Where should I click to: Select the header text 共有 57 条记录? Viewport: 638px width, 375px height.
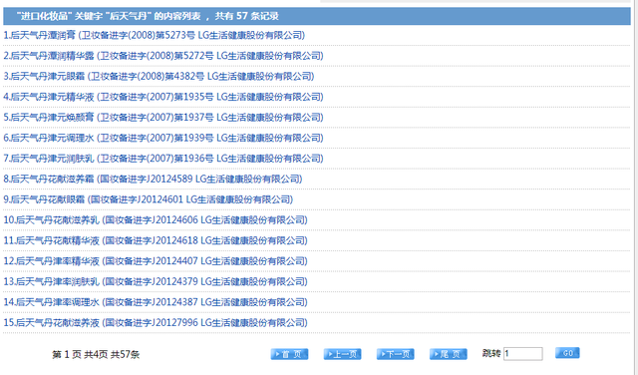(x=246, y=16)
